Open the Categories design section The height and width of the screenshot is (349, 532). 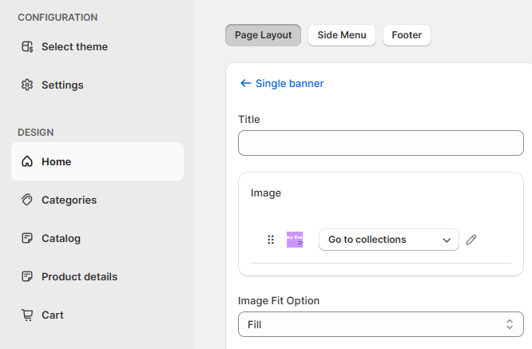97,200
